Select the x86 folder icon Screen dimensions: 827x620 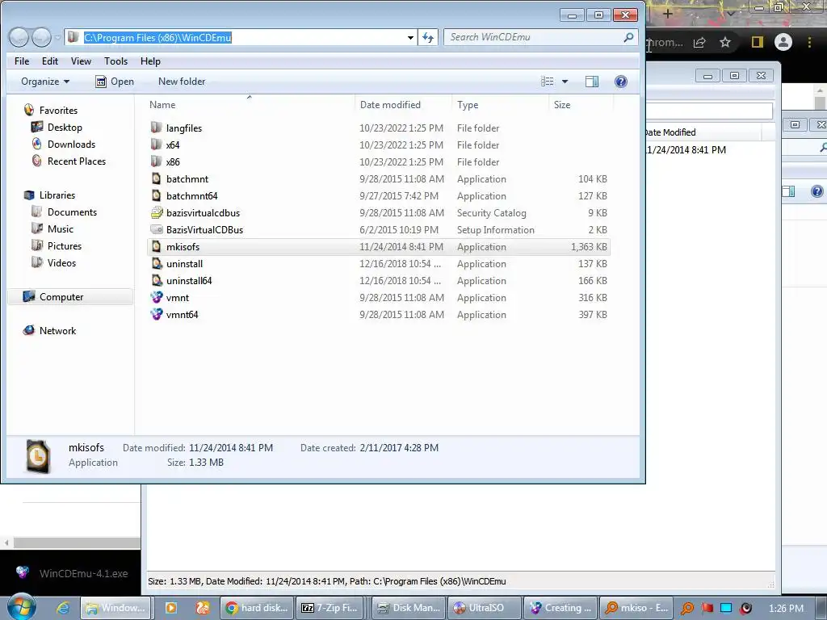(156, 161)
